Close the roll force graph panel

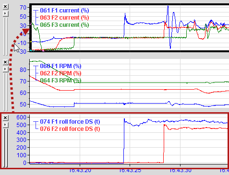(x=5, y=118)
